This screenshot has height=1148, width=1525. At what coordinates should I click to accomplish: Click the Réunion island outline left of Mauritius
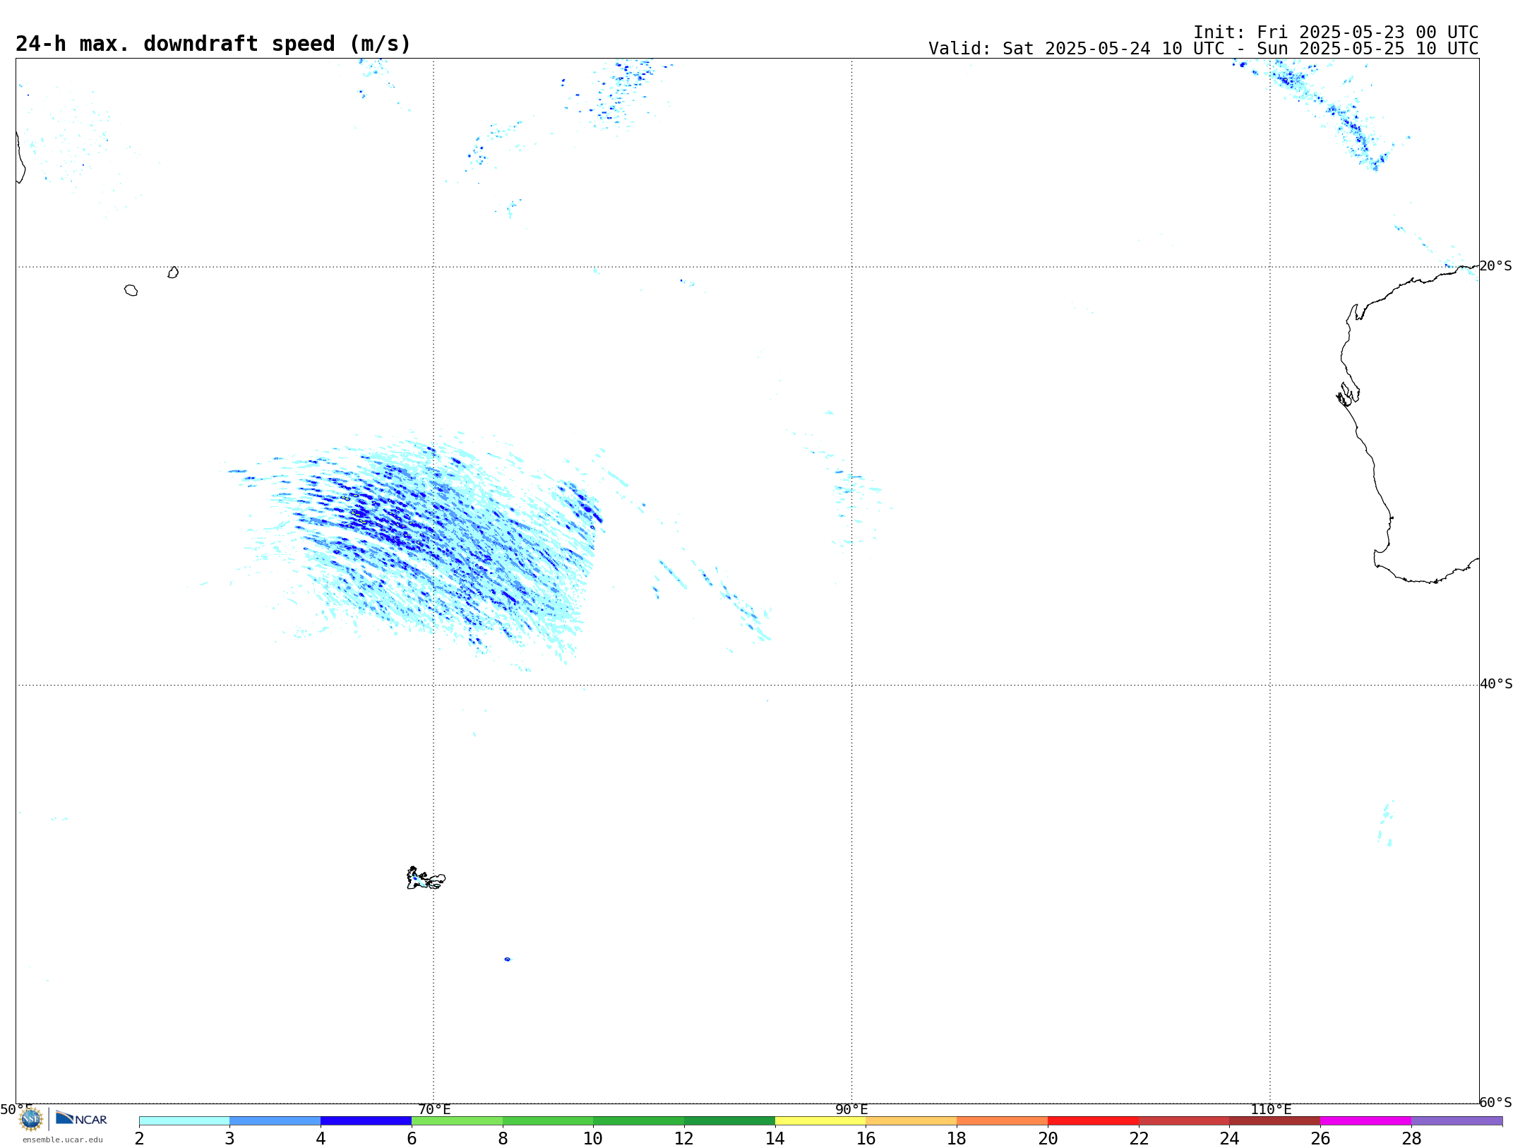point(131,290)
